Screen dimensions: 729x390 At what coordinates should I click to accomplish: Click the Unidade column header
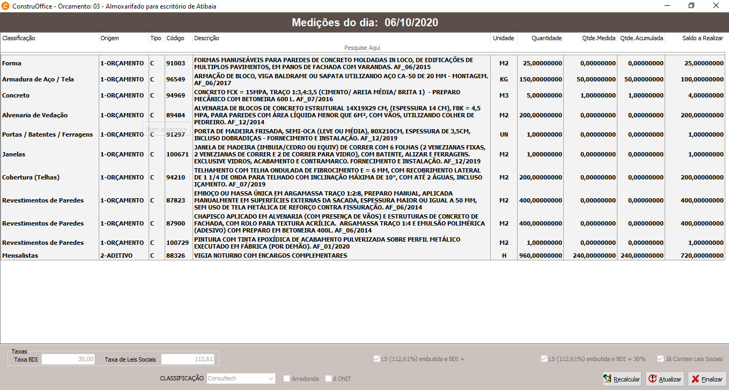503,38
